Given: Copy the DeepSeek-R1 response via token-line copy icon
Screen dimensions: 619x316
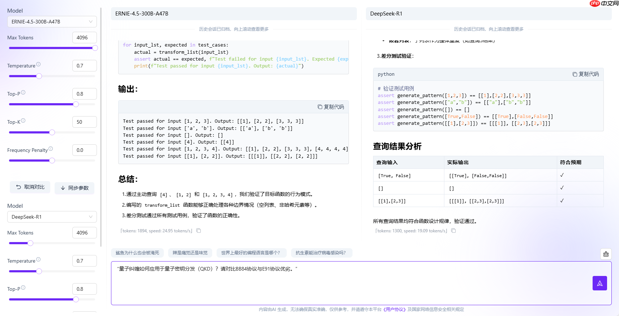Looking at the screenshot, I should pos(453,231).
